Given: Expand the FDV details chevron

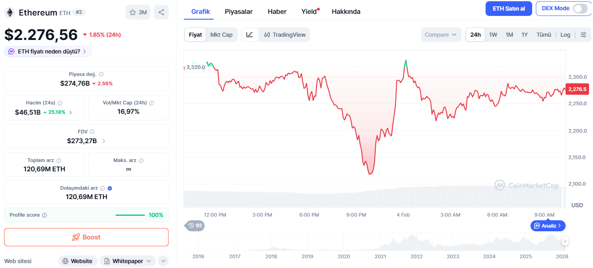Looking at the screenshot, I should click(104, 141).
